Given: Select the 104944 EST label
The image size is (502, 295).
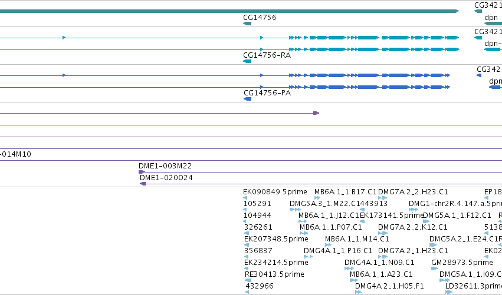Looking at the screenshot, I should (x=257, y=216).
